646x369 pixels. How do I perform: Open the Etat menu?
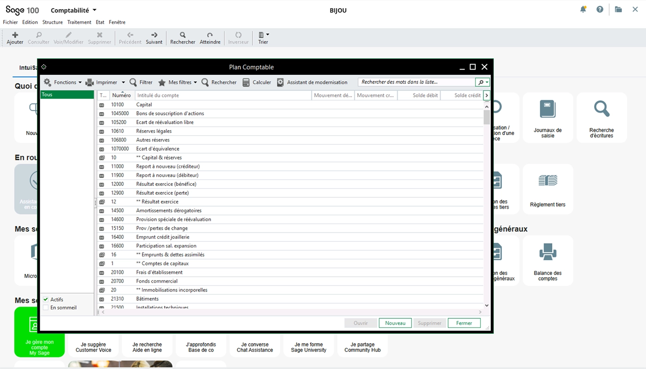100,22
